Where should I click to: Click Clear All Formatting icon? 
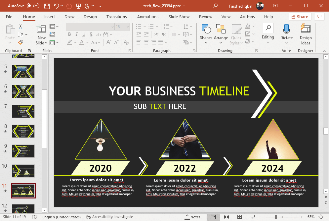[x=126, y=42]
